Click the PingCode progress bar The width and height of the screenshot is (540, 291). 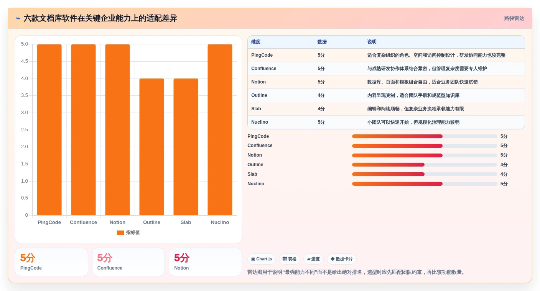pos(425,136)
